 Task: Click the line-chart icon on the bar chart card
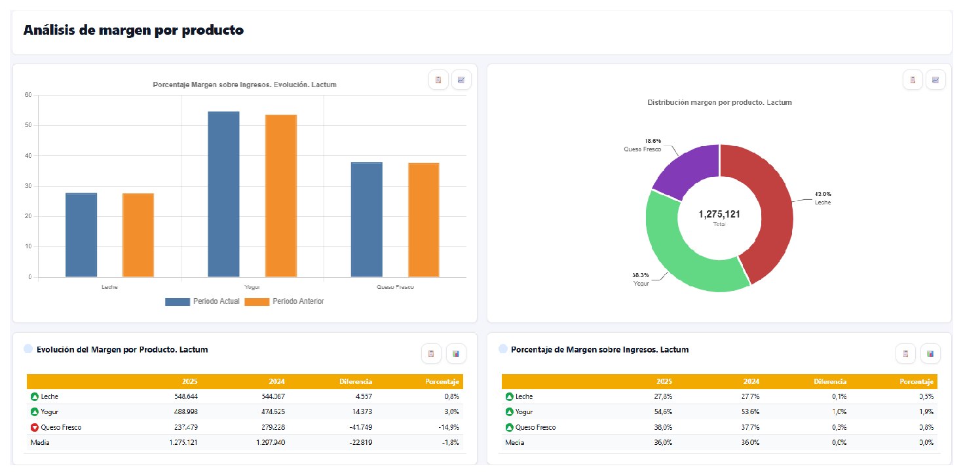(461, 80)
